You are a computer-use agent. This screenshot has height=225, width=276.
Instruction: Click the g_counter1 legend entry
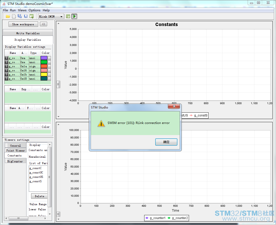[155, 218]
